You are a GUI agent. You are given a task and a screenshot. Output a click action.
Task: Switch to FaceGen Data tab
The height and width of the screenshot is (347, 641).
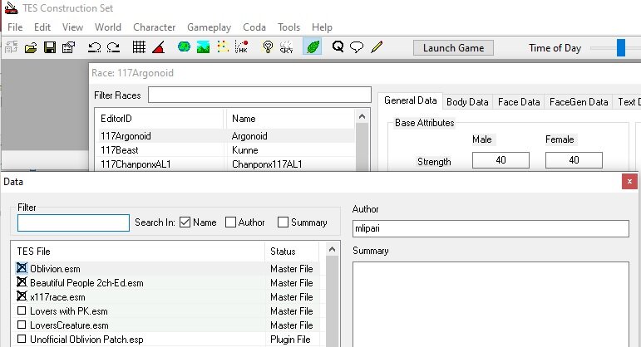[579, 102]
